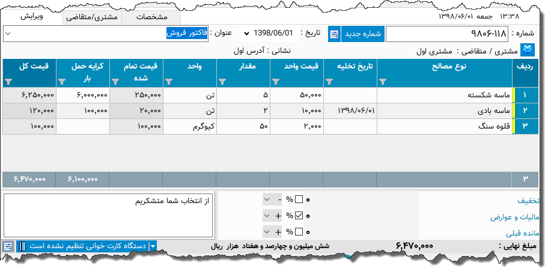Screen dimensions: 545x268
Task: Click the شماره جدید button
Action: (x=363, y=34)
